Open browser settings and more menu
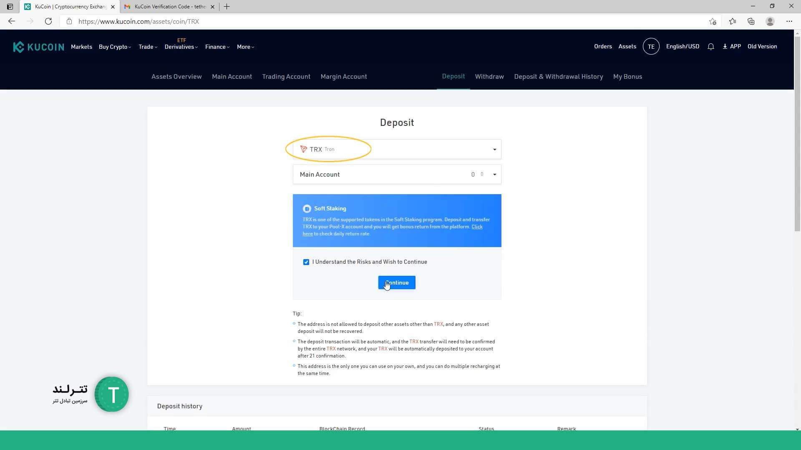801x450 pixels. [x=789, y=21]
